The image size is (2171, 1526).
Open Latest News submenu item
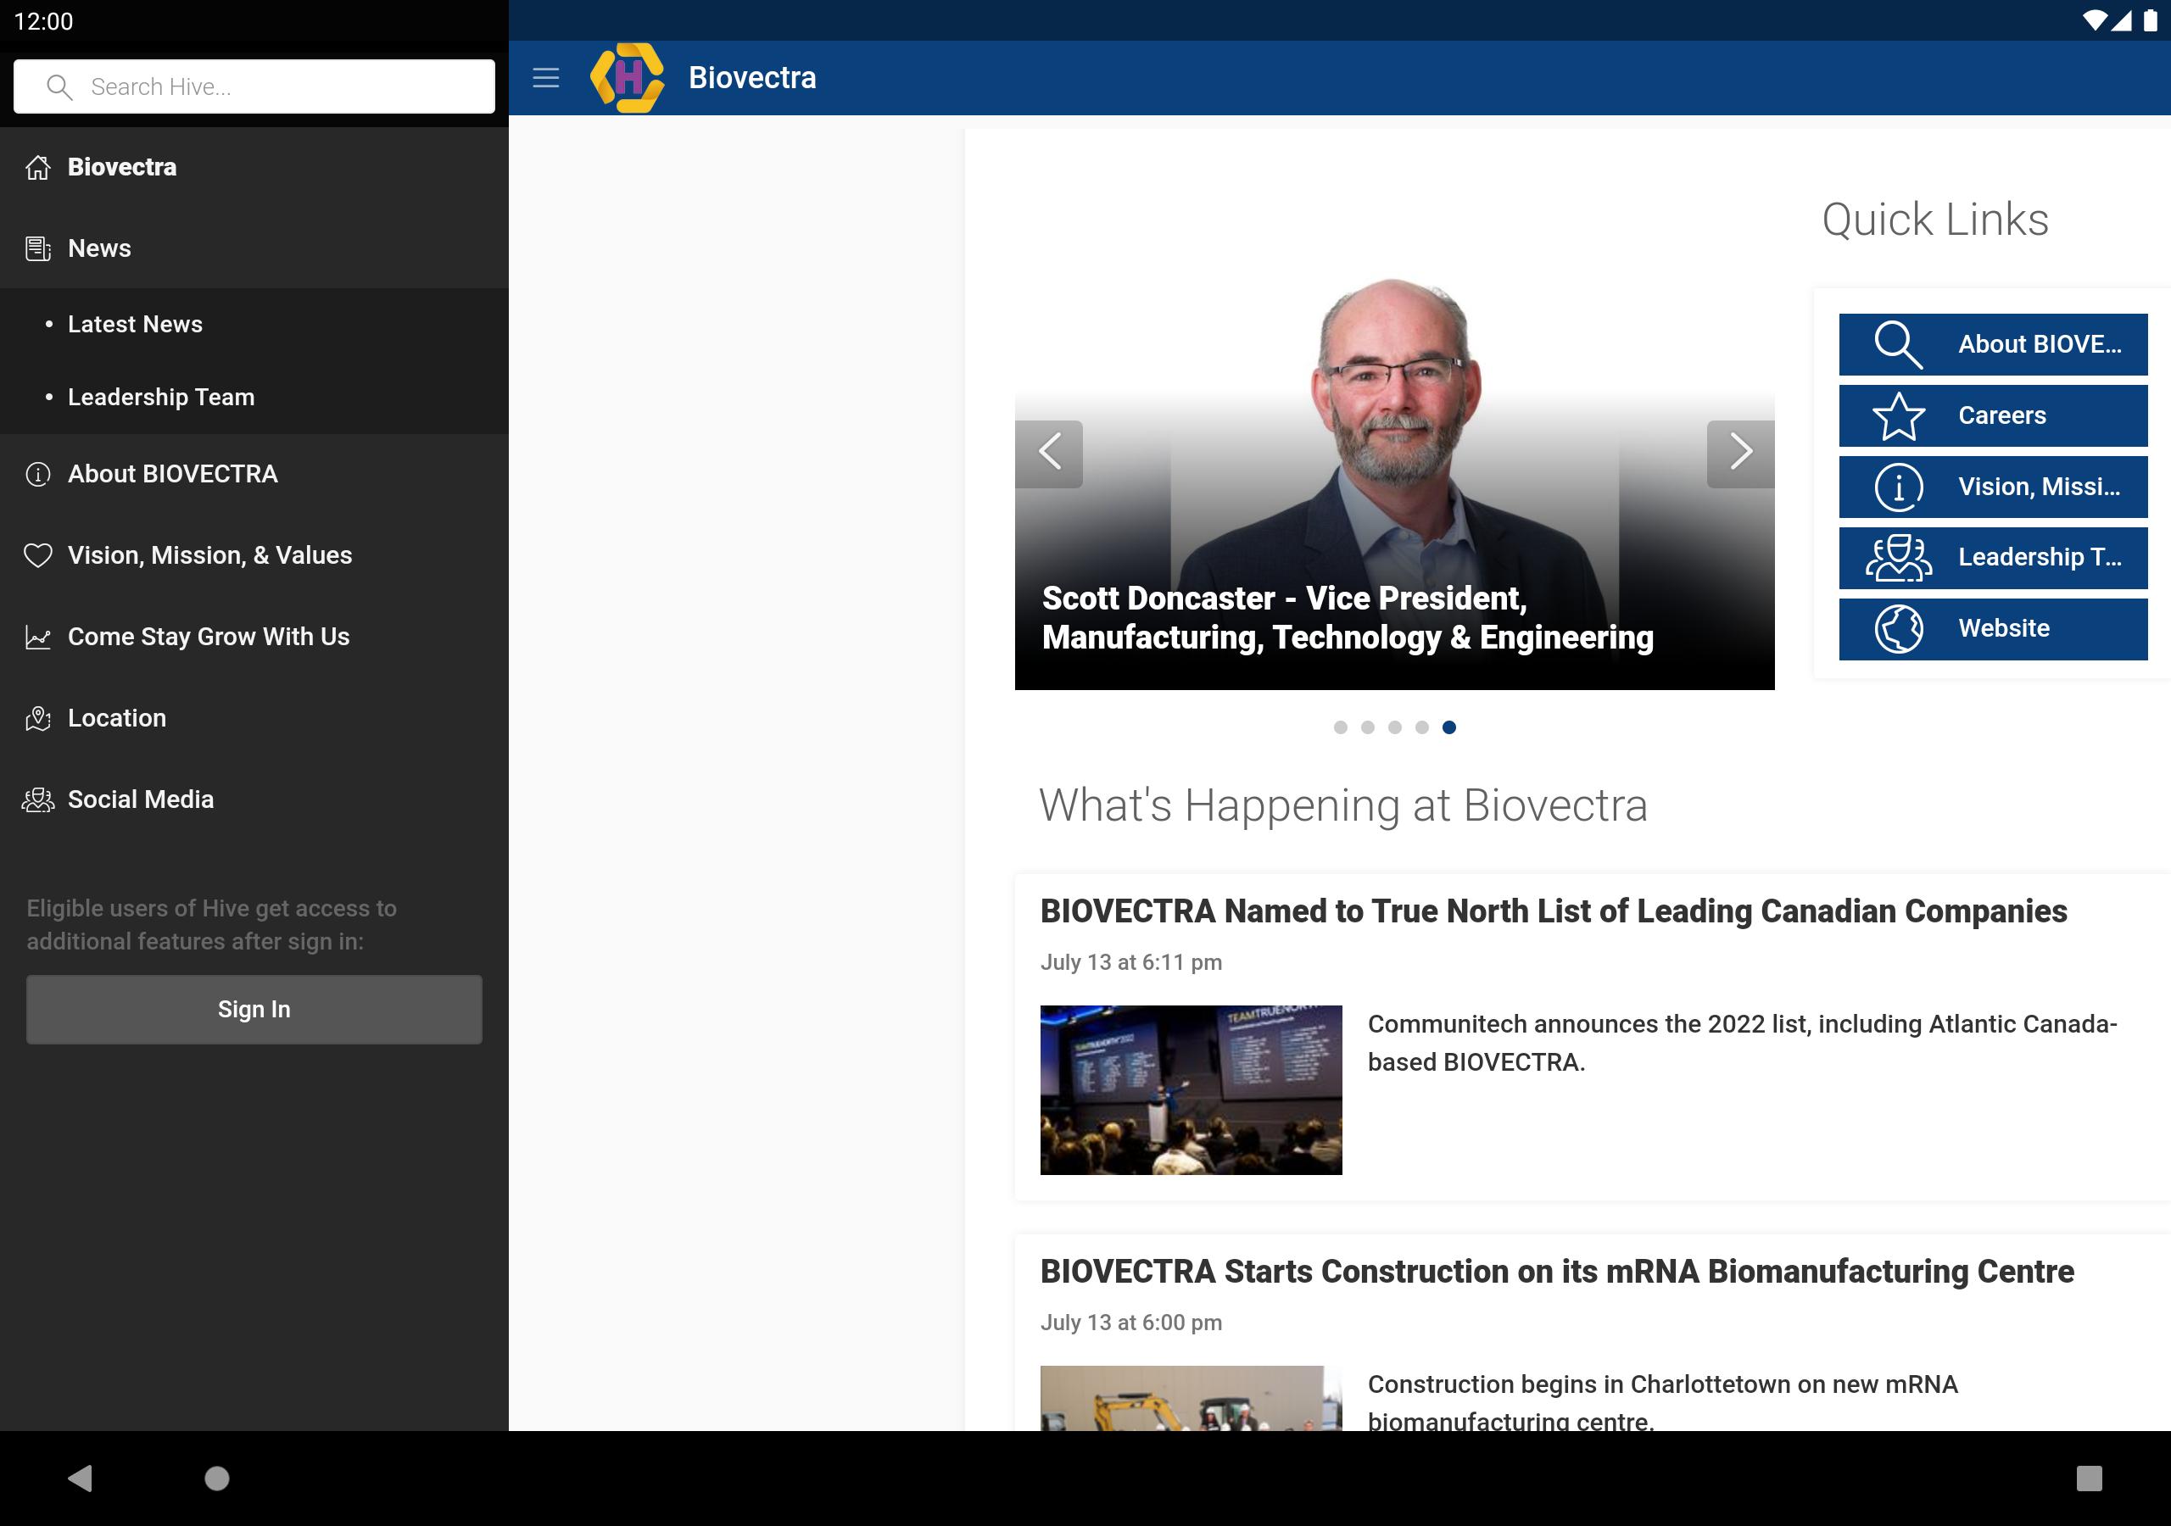click(254, 325)
